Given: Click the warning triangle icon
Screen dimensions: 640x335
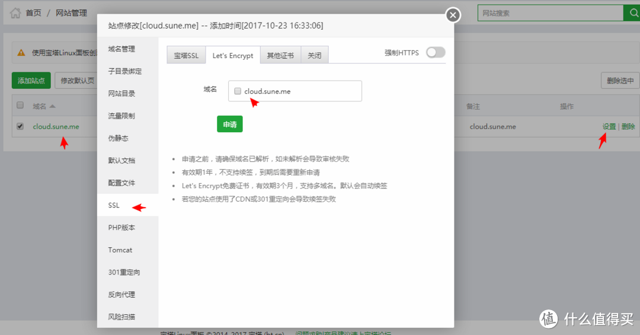Looking at the screenshot, I should (x=21, y=53).
